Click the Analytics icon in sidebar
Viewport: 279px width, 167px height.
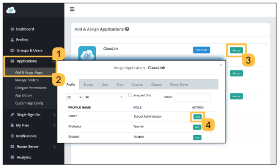click(x=12, y=157)
